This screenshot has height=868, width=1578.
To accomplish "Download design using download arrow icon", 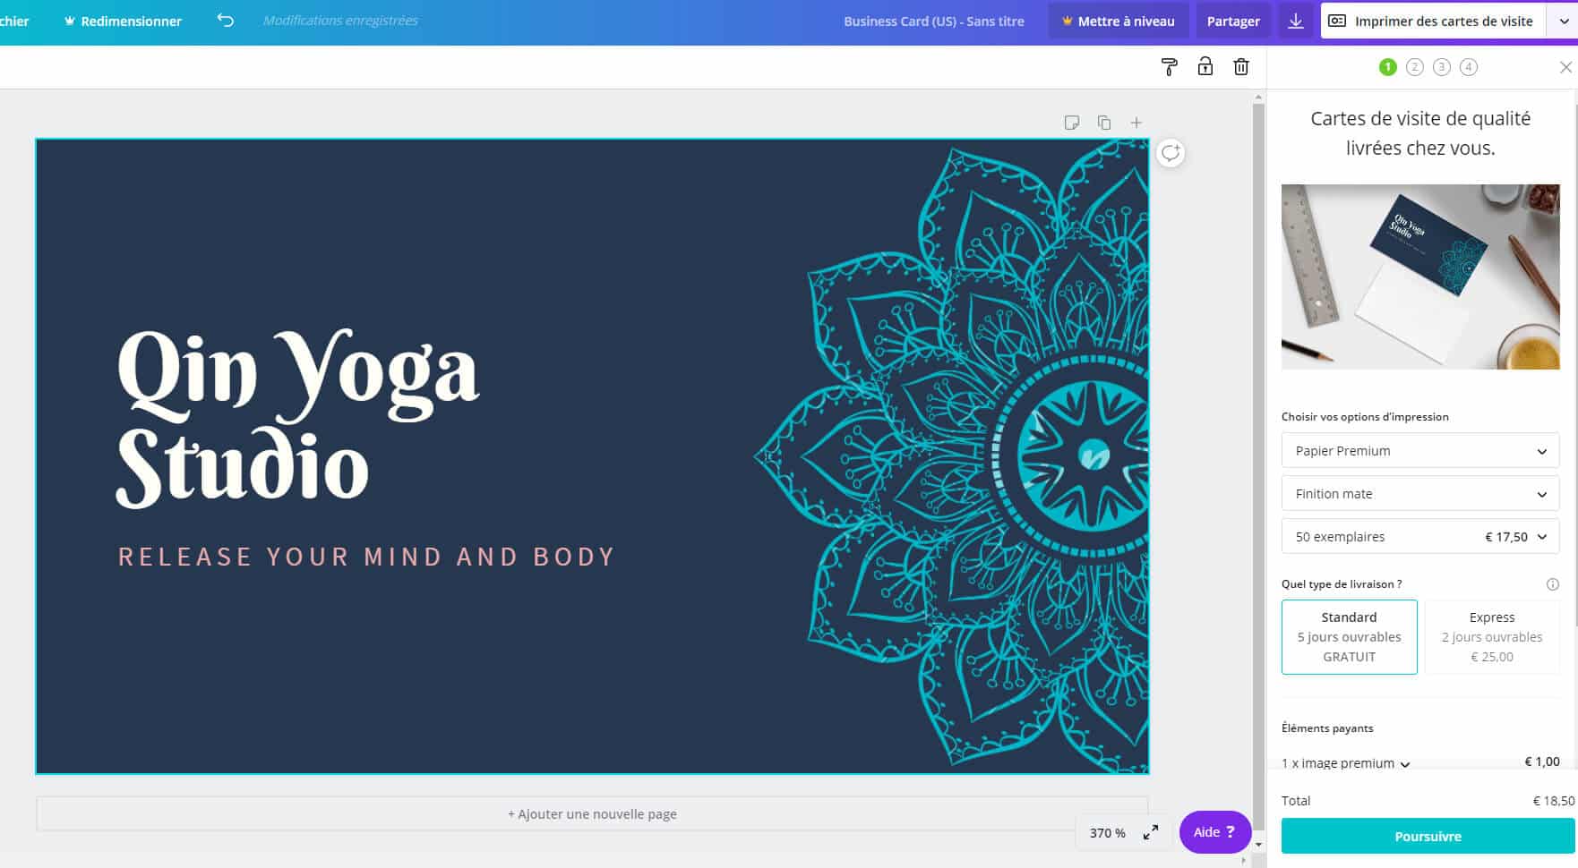I will click(x=1296, y=21).
